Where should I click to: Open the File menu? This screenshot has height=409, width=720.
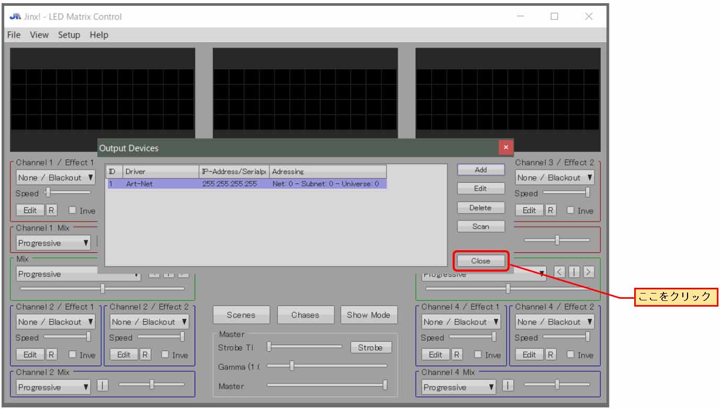(x=14, y=35)
